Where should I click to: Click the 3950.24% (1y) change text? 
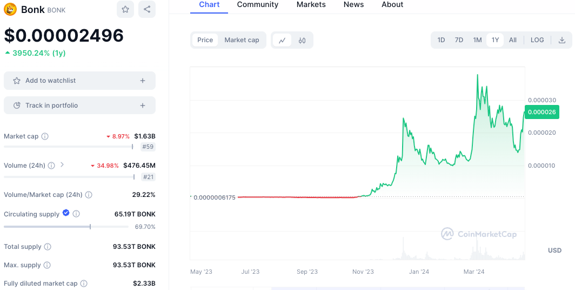(x=39, y=53)
